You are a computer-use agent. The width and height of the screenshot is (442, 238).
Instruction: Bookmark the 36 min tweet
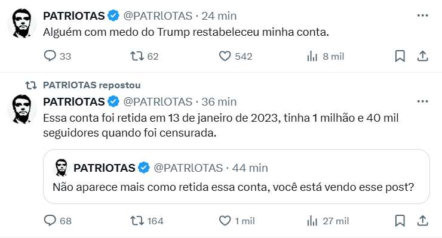point(400,221)
